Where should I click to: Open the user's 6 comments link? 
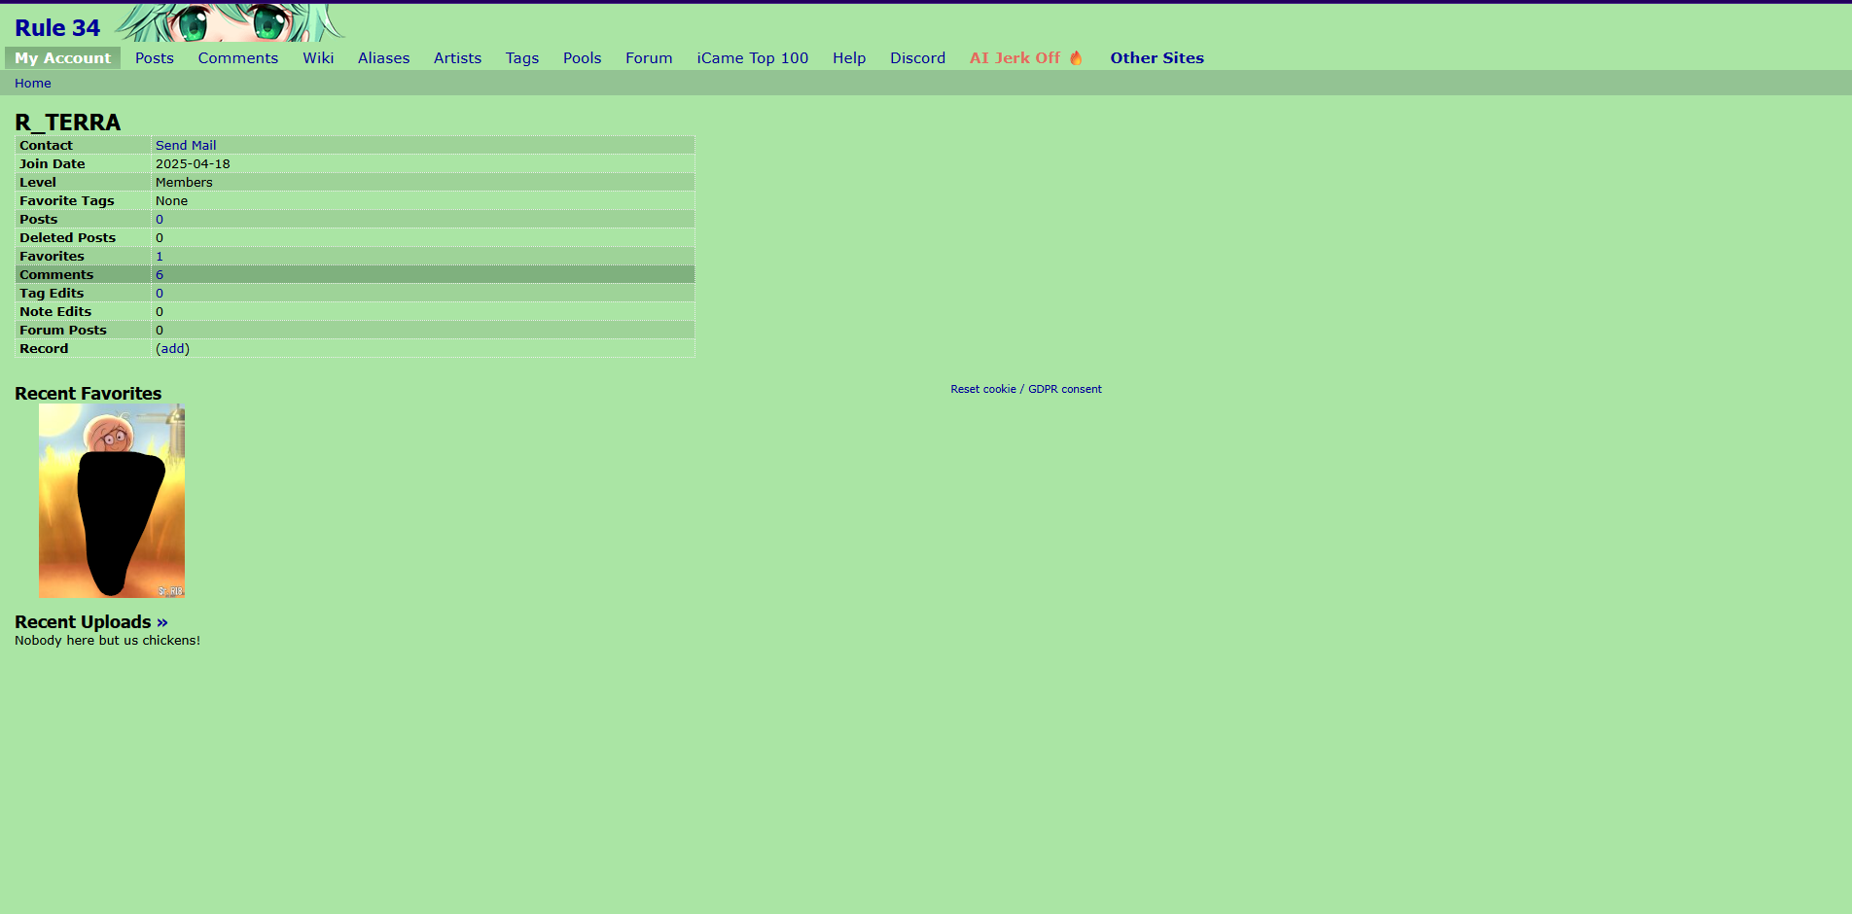click(160, 275)
